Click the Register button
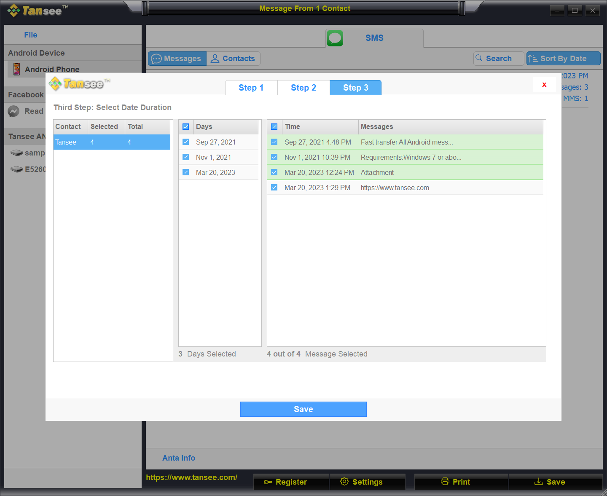 [x=291, y=482]
